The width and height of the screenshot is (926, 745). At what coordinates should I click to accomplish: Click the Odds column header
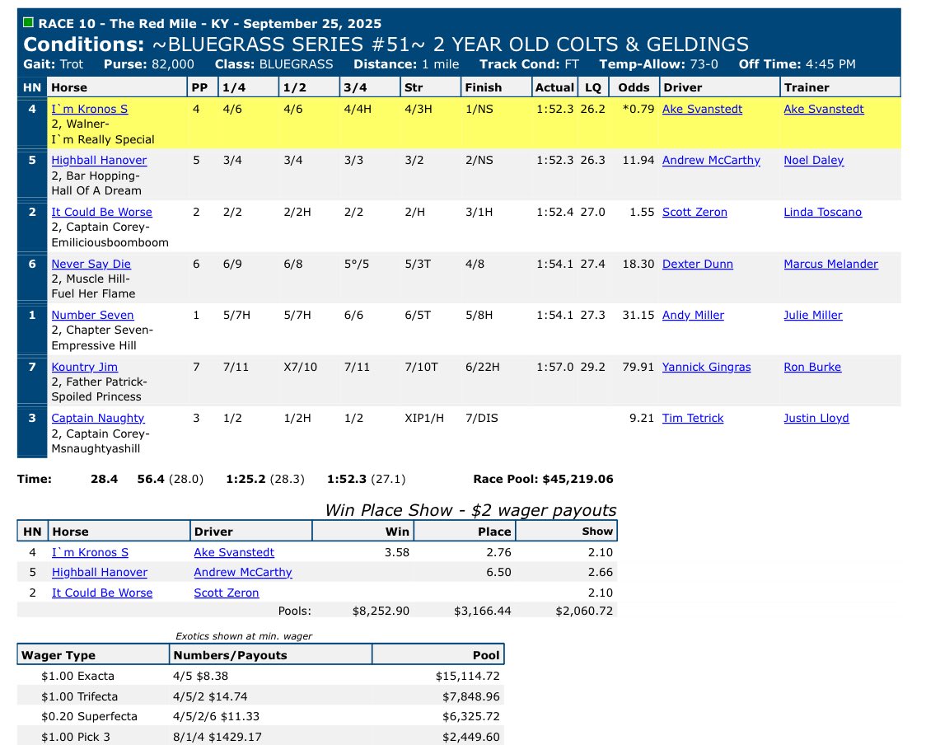(634, 87)
